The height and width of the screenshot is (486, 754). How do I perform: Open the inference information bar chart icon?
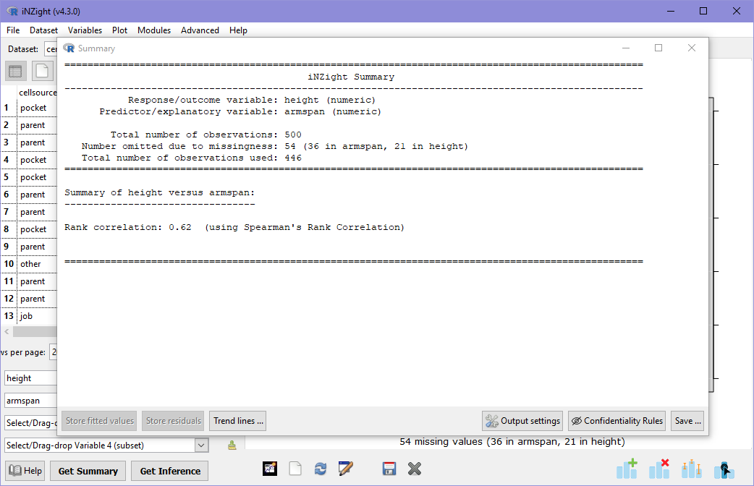tap(691, 469)
